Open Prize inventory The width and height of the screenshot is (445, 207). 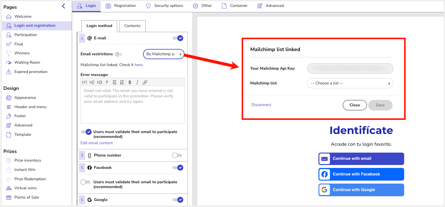[28, 160]
